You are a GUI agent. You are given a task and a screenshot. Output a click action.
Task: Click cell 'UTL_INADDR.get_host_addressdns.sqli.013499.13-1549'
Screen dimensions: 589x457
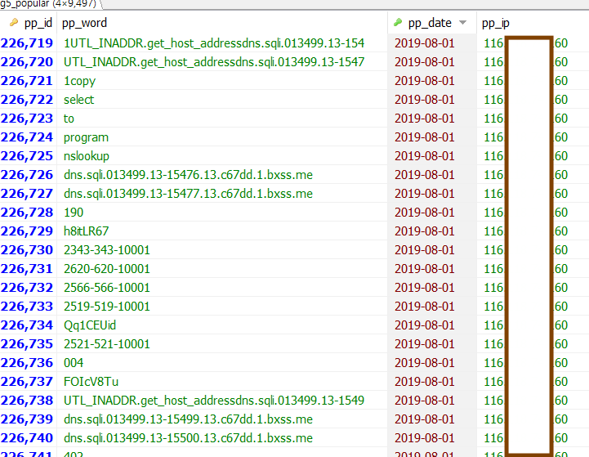(222, 401)
